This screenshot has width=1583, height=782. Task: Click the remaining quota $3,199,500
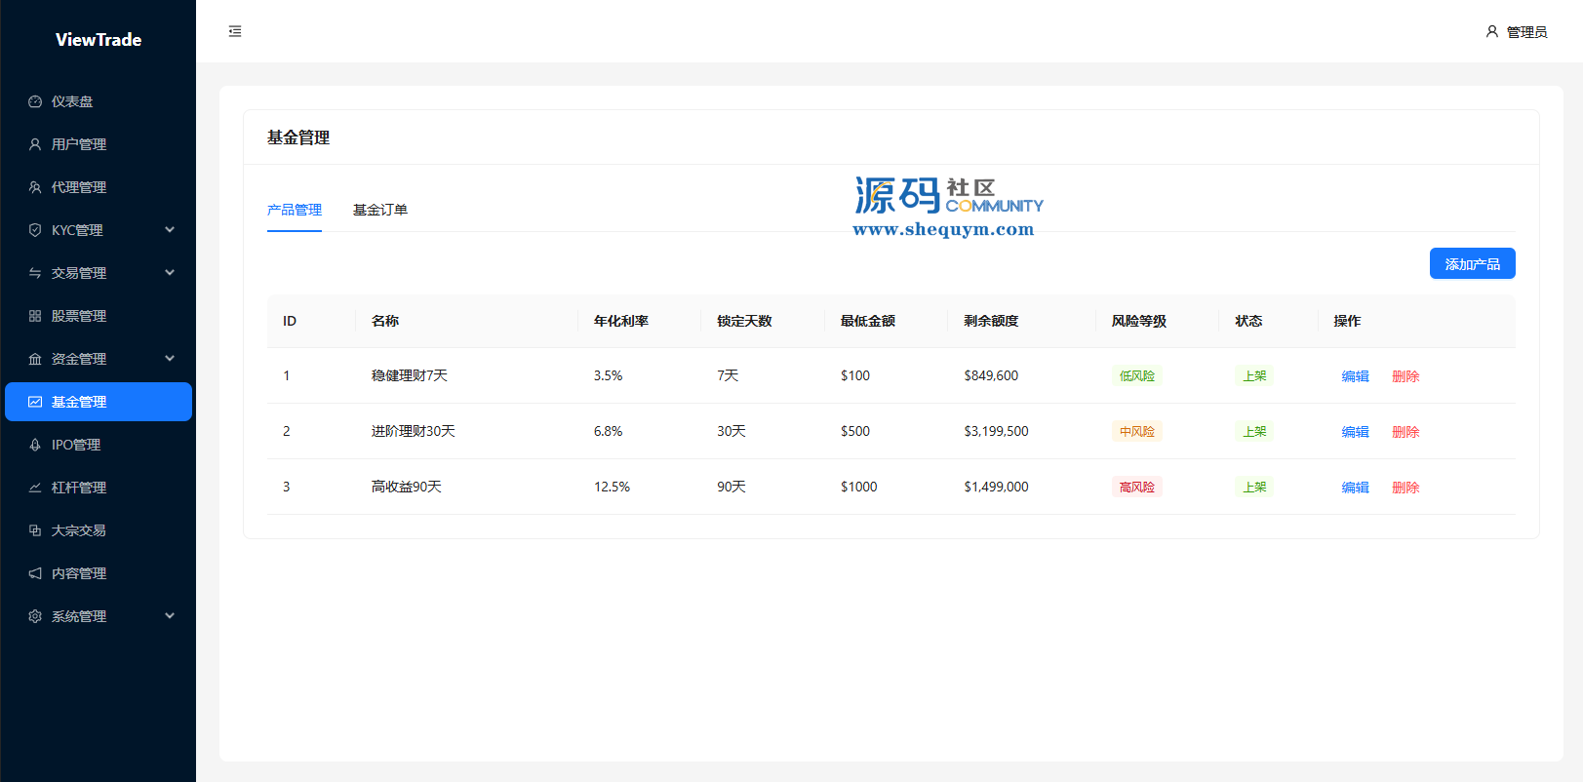point(996,431)
